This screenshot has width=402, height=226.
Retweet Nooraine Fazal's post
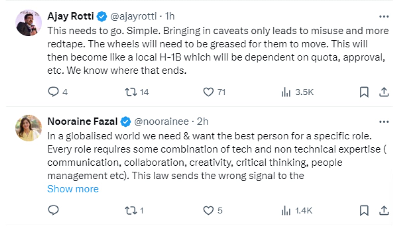[129, 210]
